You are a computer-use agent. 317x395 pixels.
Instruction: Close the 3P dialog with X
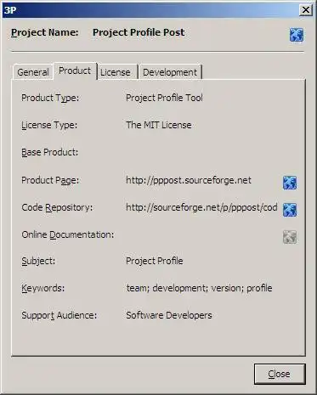306,10
